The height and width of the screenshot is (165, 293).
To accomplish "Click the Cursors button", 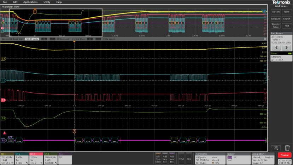I will tap(276, 12).
